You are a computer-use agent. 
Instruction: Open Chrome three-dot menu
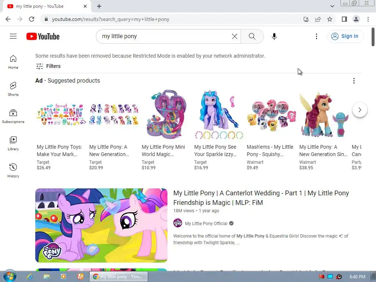pos(368,19)
